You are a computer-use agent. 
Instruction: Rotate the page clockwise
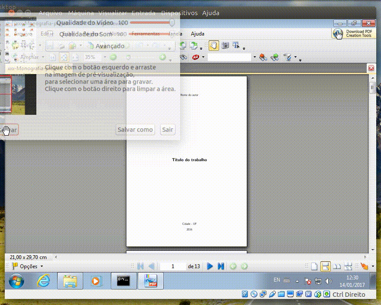coord(194,45)
